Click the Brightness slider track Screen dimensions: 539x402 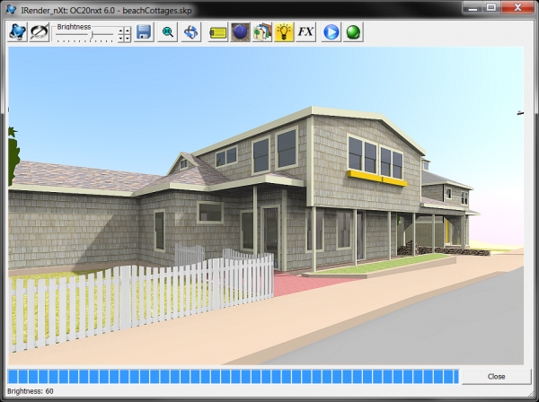pyautogui.click(x=85, y=35)
